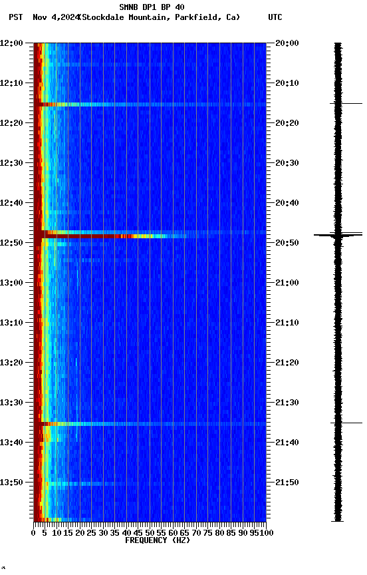Click the '70' frequency tick label
The width and height of the screenshot is (367, 575).
click(x=196, y=533)
